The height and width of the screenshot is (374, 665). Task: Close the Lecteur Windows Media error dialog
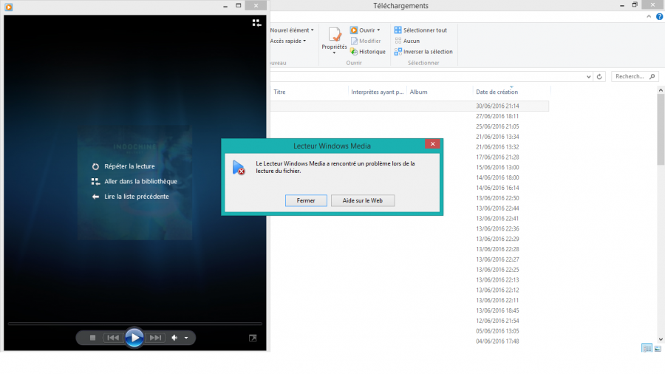432,144
